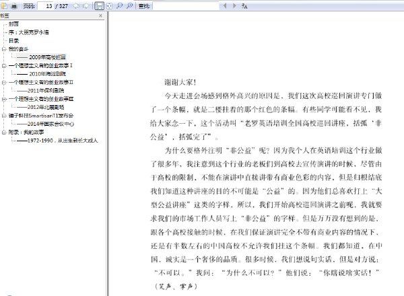Select 2009年高校巡回 bookmark entry
404x296 pixels.
point(41,57)
